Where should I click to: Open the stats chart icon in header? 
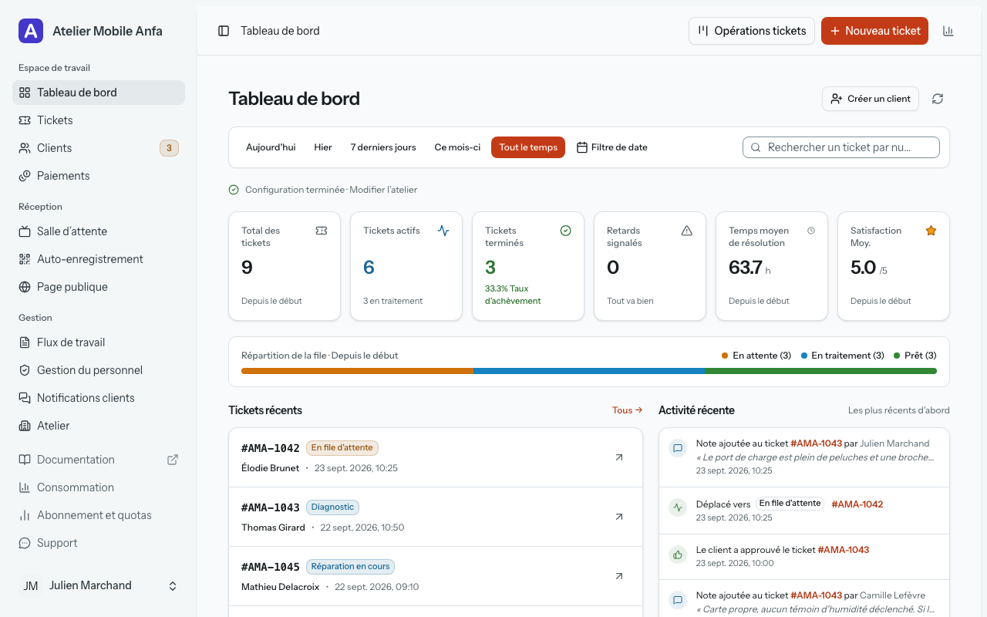pos(948,31)
